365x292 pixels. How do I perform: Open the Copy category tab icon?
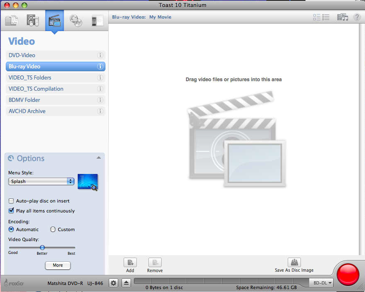76,21
